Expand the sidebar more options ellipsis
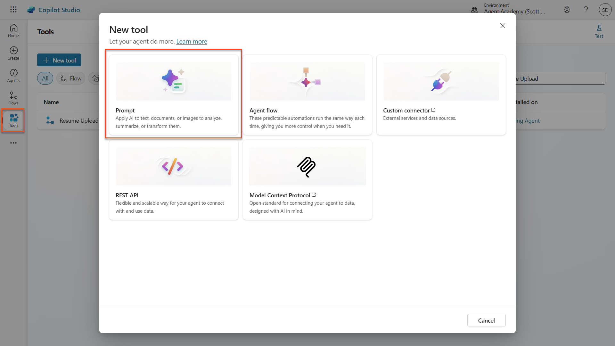The image size is (615, 346). 13,143
